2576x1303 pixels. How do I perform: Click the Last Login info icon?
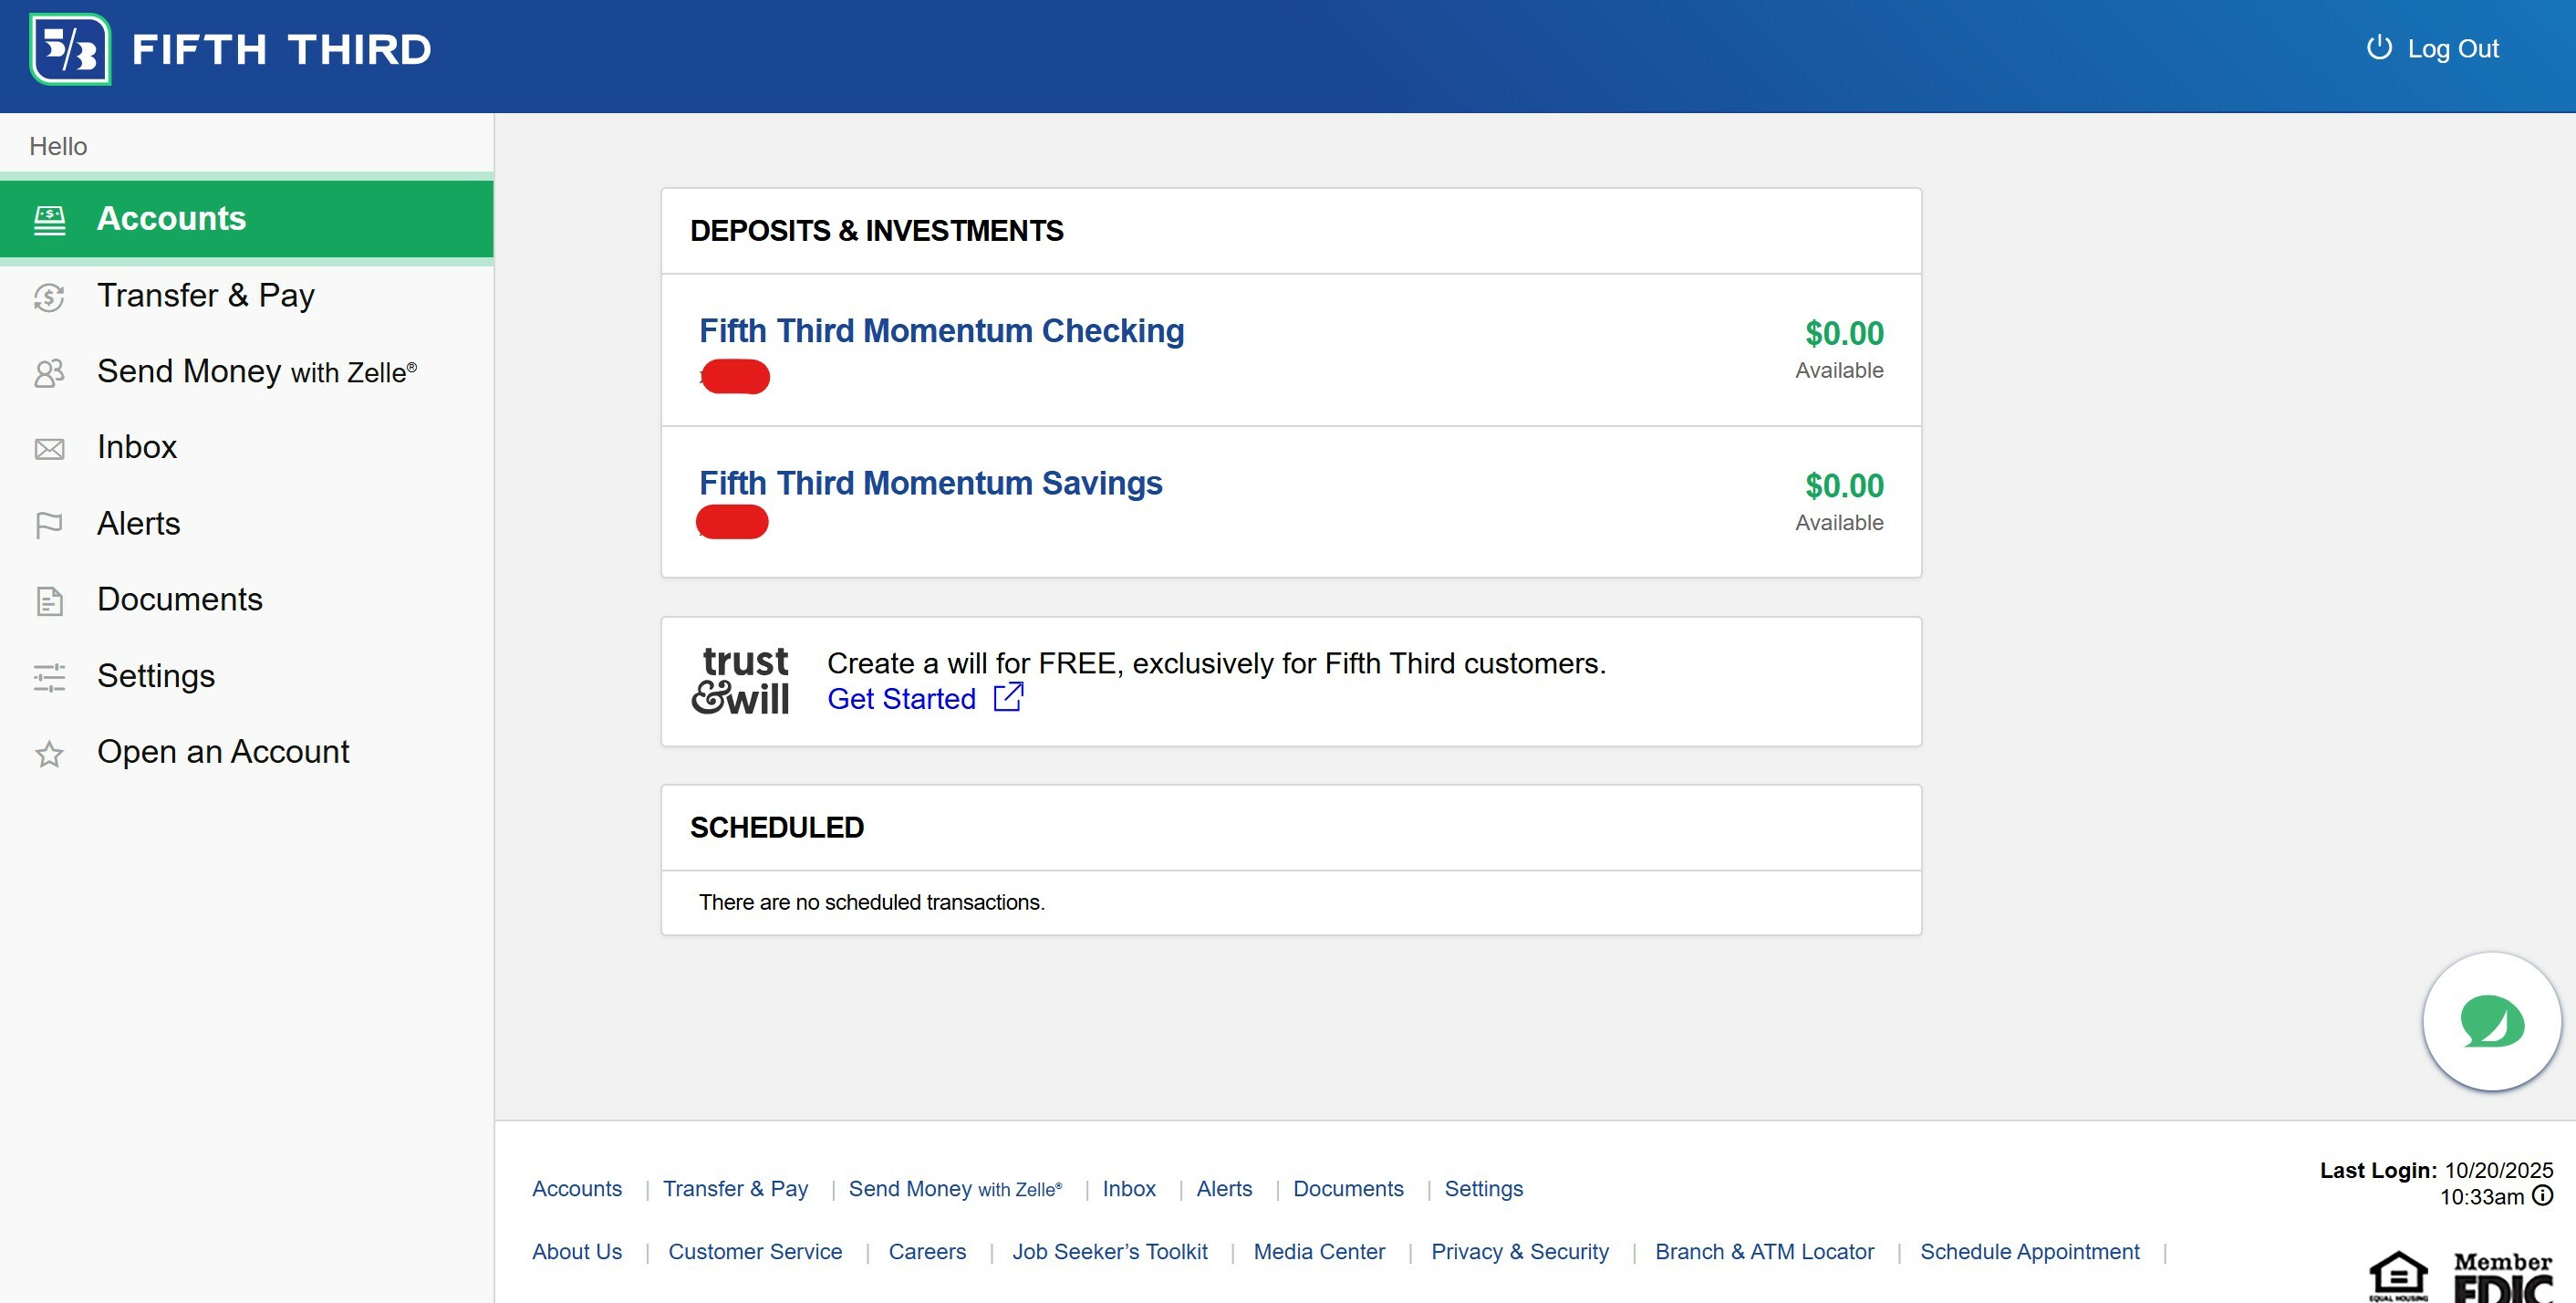coord(2542,1195)
